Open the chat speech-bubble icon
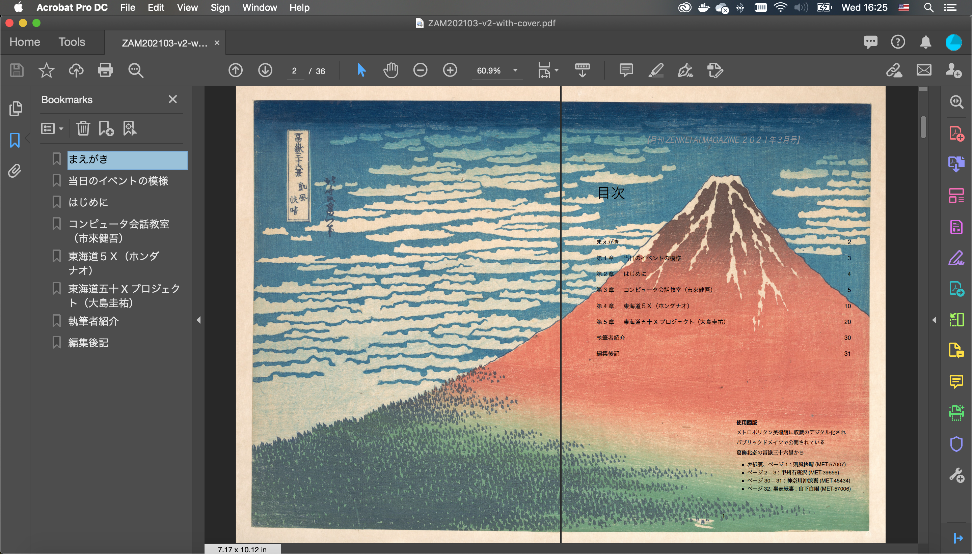Viewport: 972px width, 554px height. [870, 42]
